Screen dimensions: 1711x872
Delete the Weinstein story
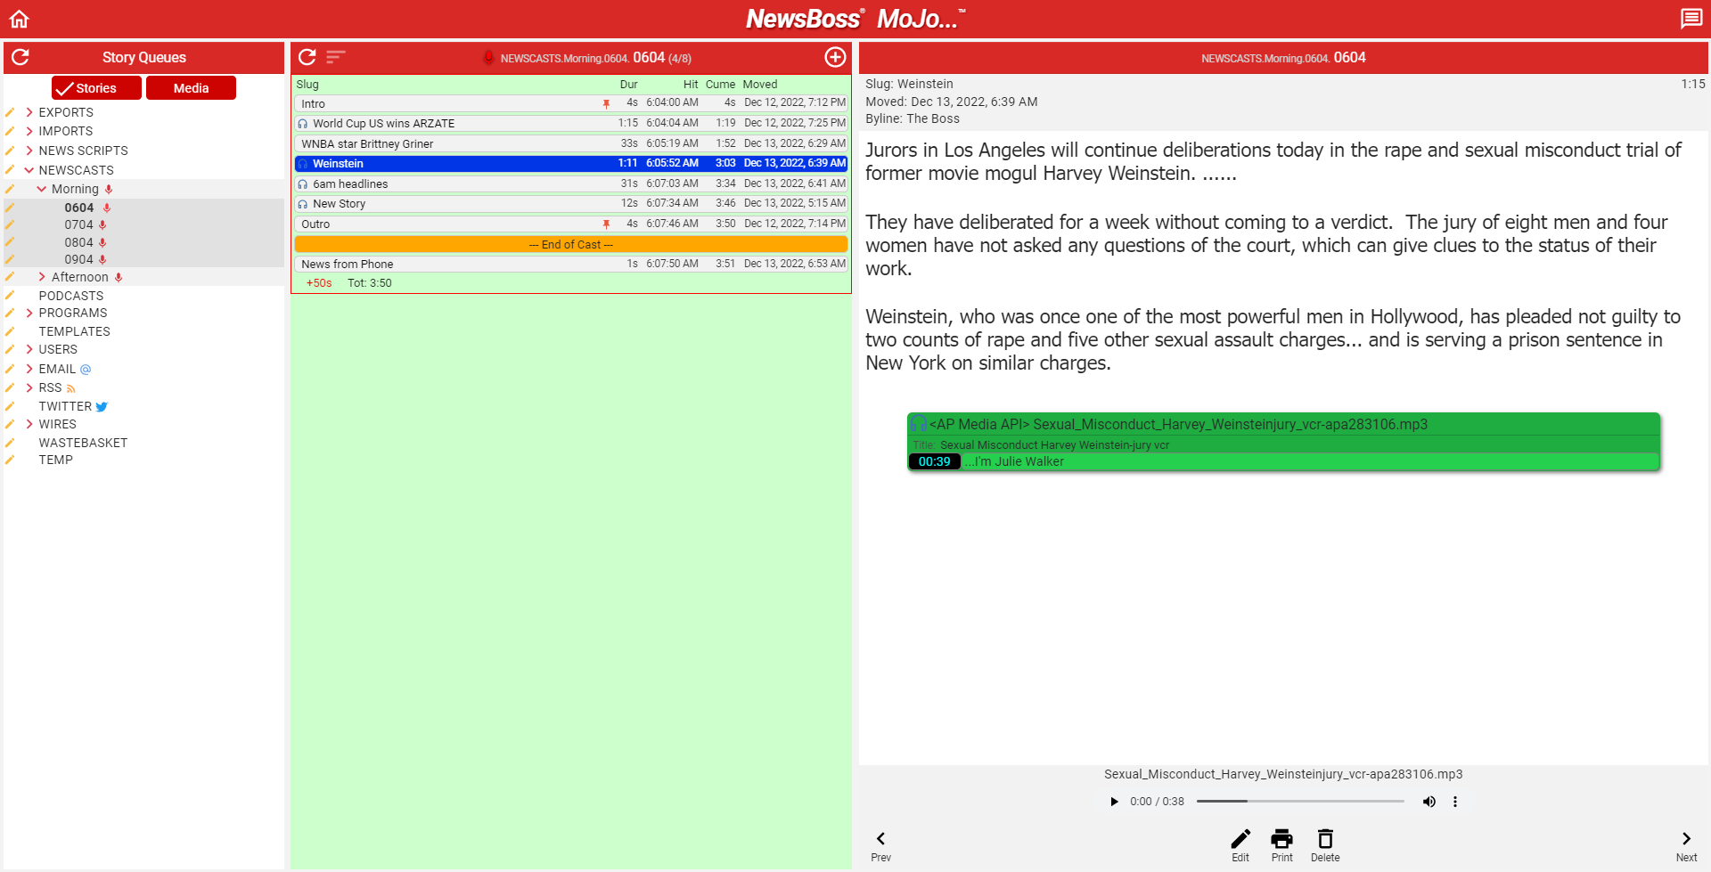pyautogui.click(x=1325, y=839)
